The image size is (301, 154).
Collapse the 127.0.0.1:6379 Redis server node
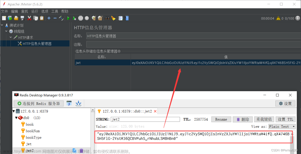[x=14, y=111]
